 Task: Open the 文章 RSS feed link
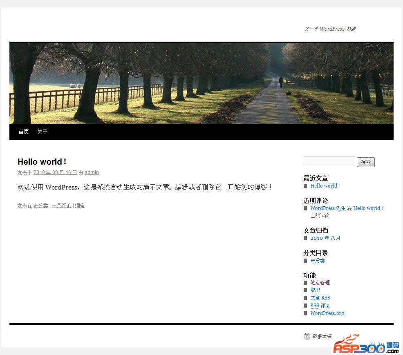point(320,298)
